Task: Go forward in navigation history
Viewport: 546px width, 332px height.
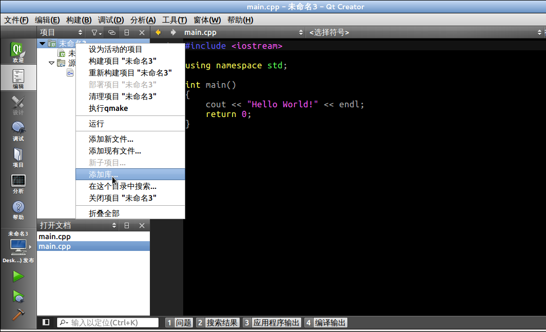Action: click(x=173, y=32)
